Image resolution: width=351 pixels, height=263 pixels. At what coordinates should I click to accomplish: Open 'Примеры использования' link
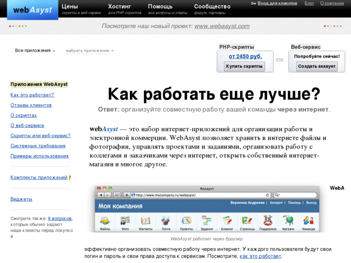[x=40, y=156]
